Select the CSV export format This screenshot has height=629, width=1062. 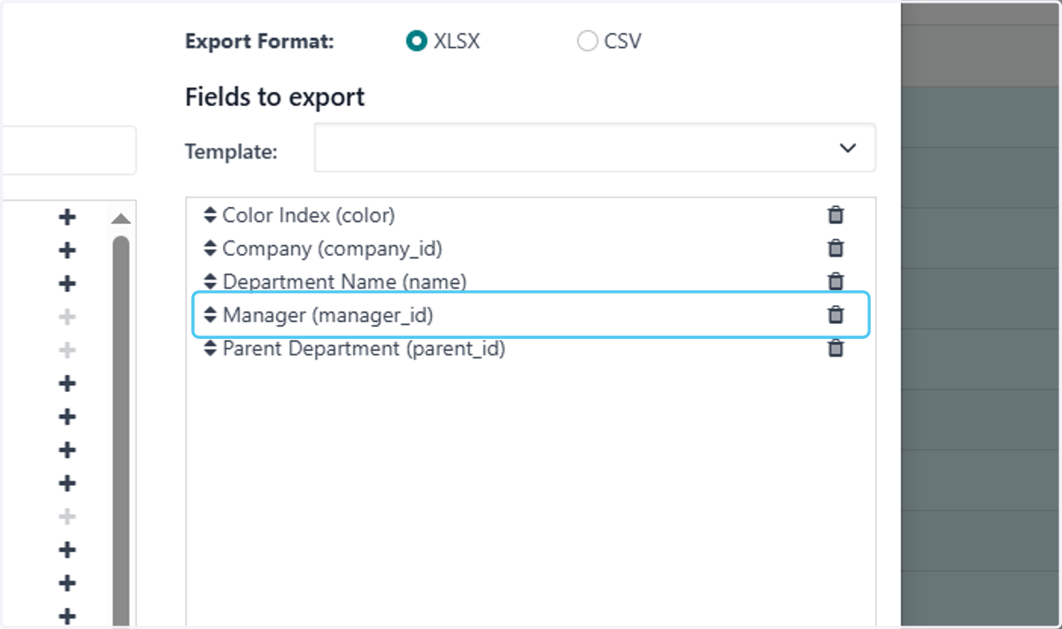click(588, 42)
